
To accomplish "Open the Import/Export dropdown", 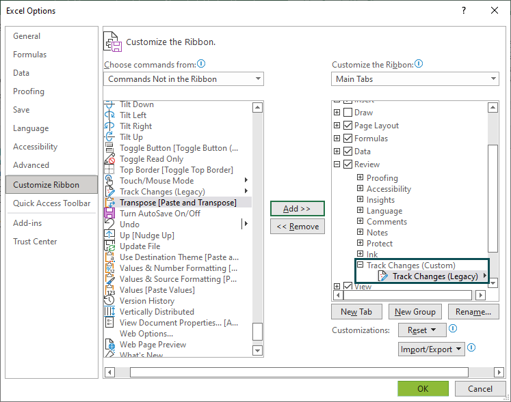I will pos(431,349).
